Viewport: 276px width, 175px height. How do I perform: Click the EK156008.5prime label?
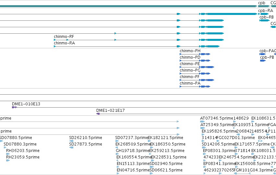(253, 164)
